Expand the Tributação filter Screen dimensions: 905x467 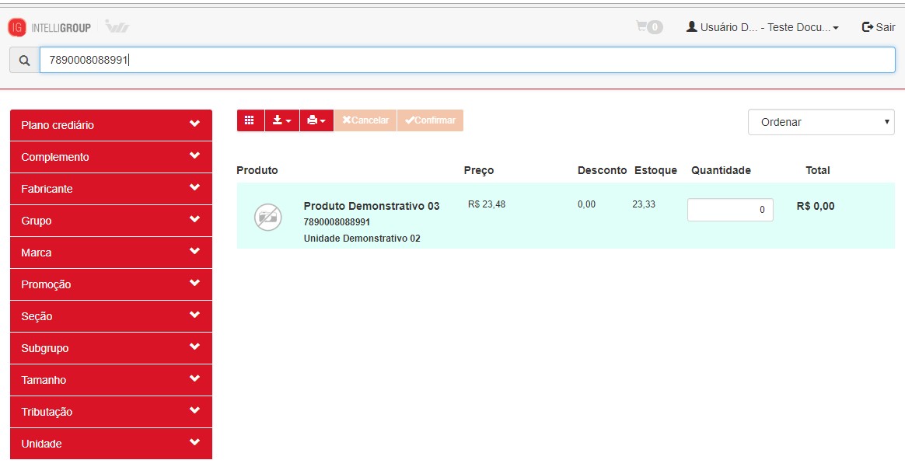111,412
